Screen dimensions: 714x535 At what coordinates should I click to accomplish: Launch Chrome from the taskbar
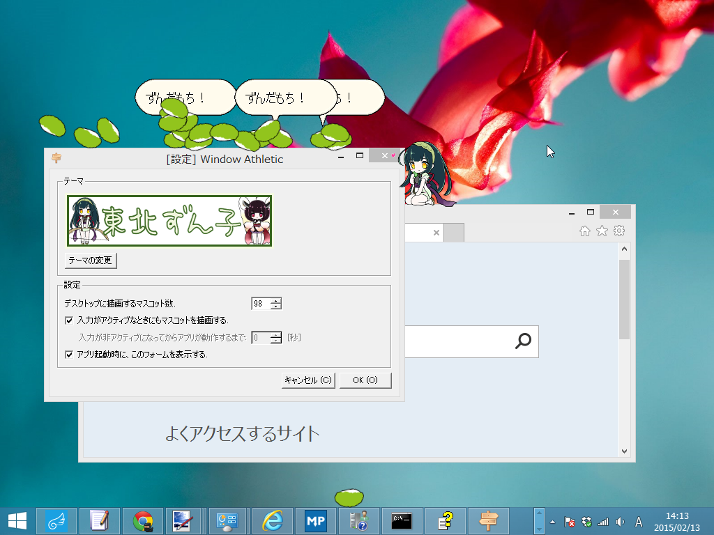tap(143, 521)
